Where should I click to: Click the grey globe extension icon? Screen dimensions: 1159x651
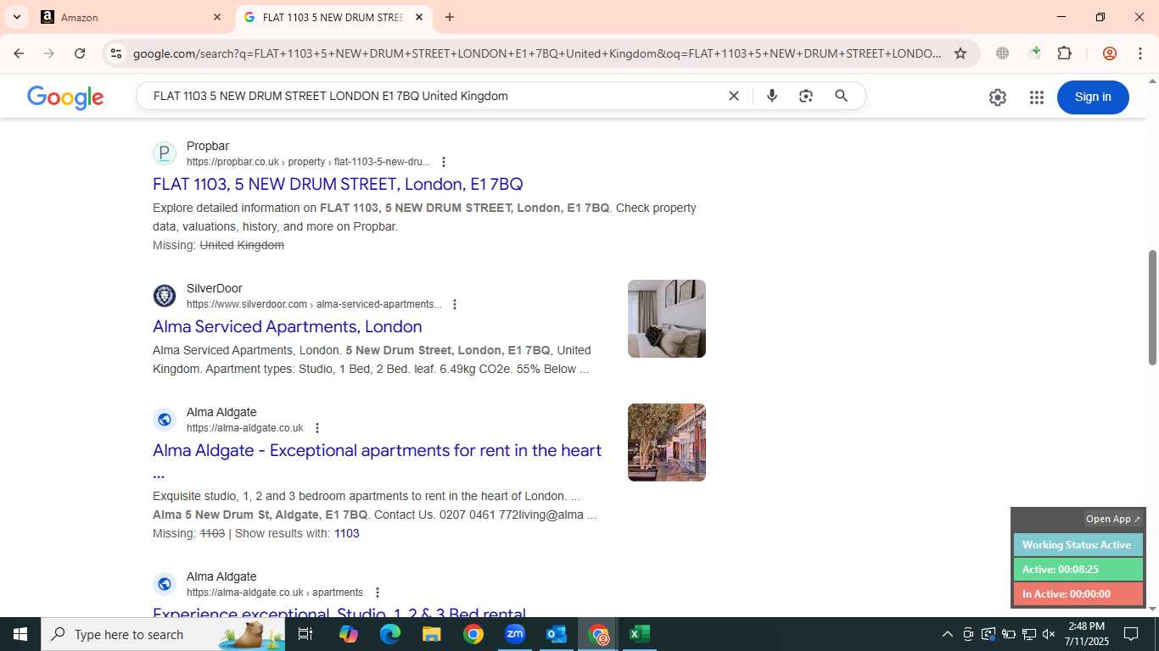tap(1003, 53)
